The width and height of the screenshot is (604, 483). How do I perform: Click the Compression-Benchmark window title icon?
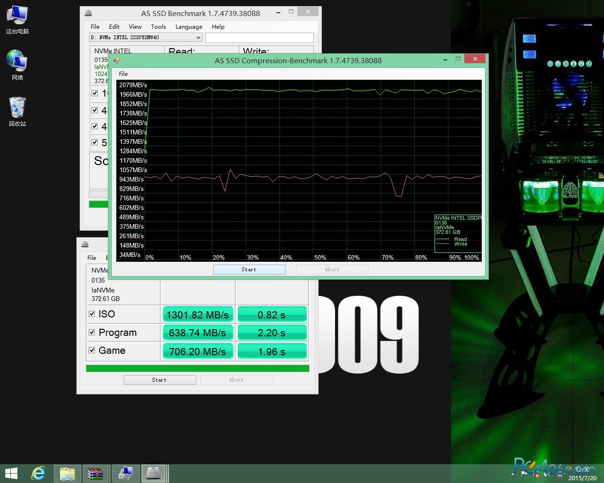[117, 60]
